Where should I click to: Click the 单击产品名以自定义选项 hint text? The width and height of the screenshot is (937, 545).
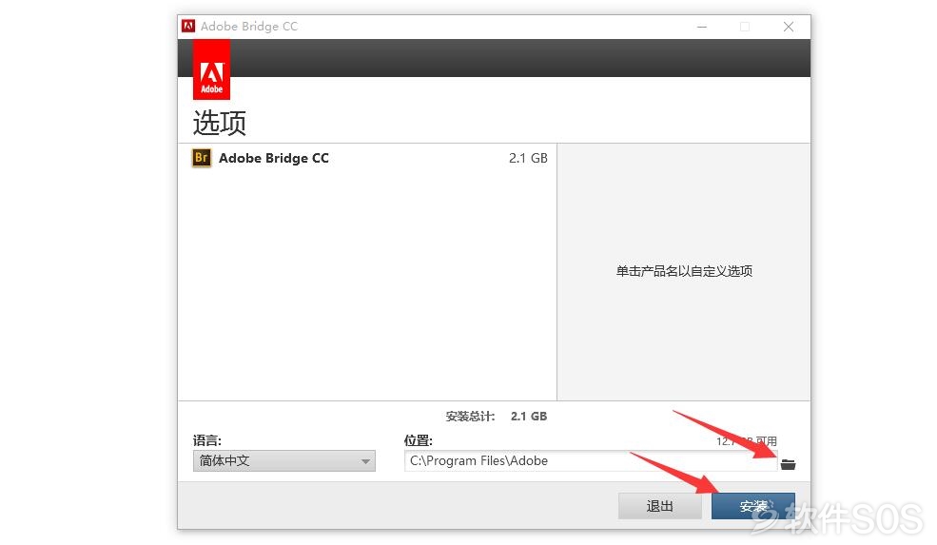684,271
